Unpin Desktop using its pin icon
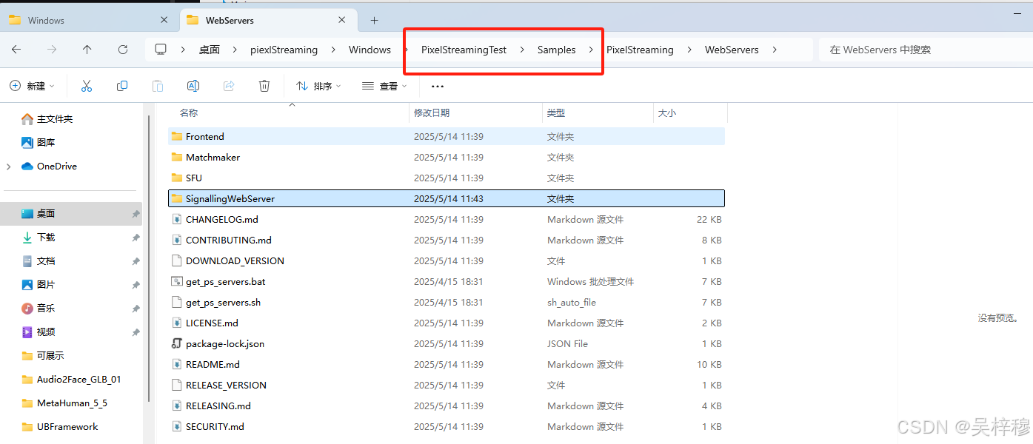Image resolution: width=1033 pixels, height=444 pixels. pyautogui.click(x=136, y=214)
